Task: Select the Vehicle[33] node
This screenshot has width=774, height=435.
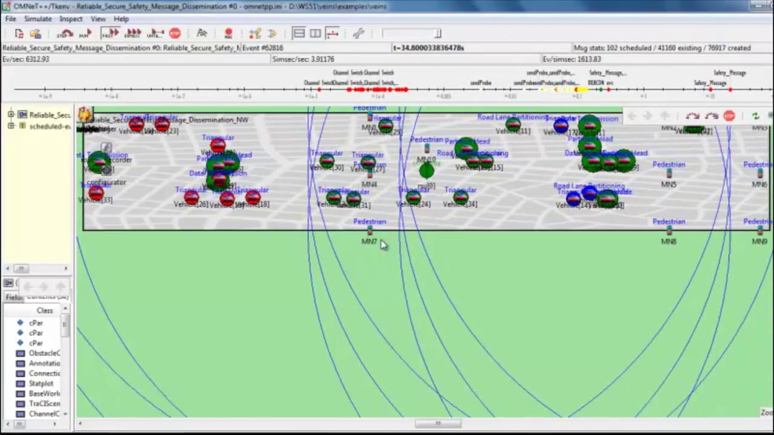Action: [x=96, y=193]
